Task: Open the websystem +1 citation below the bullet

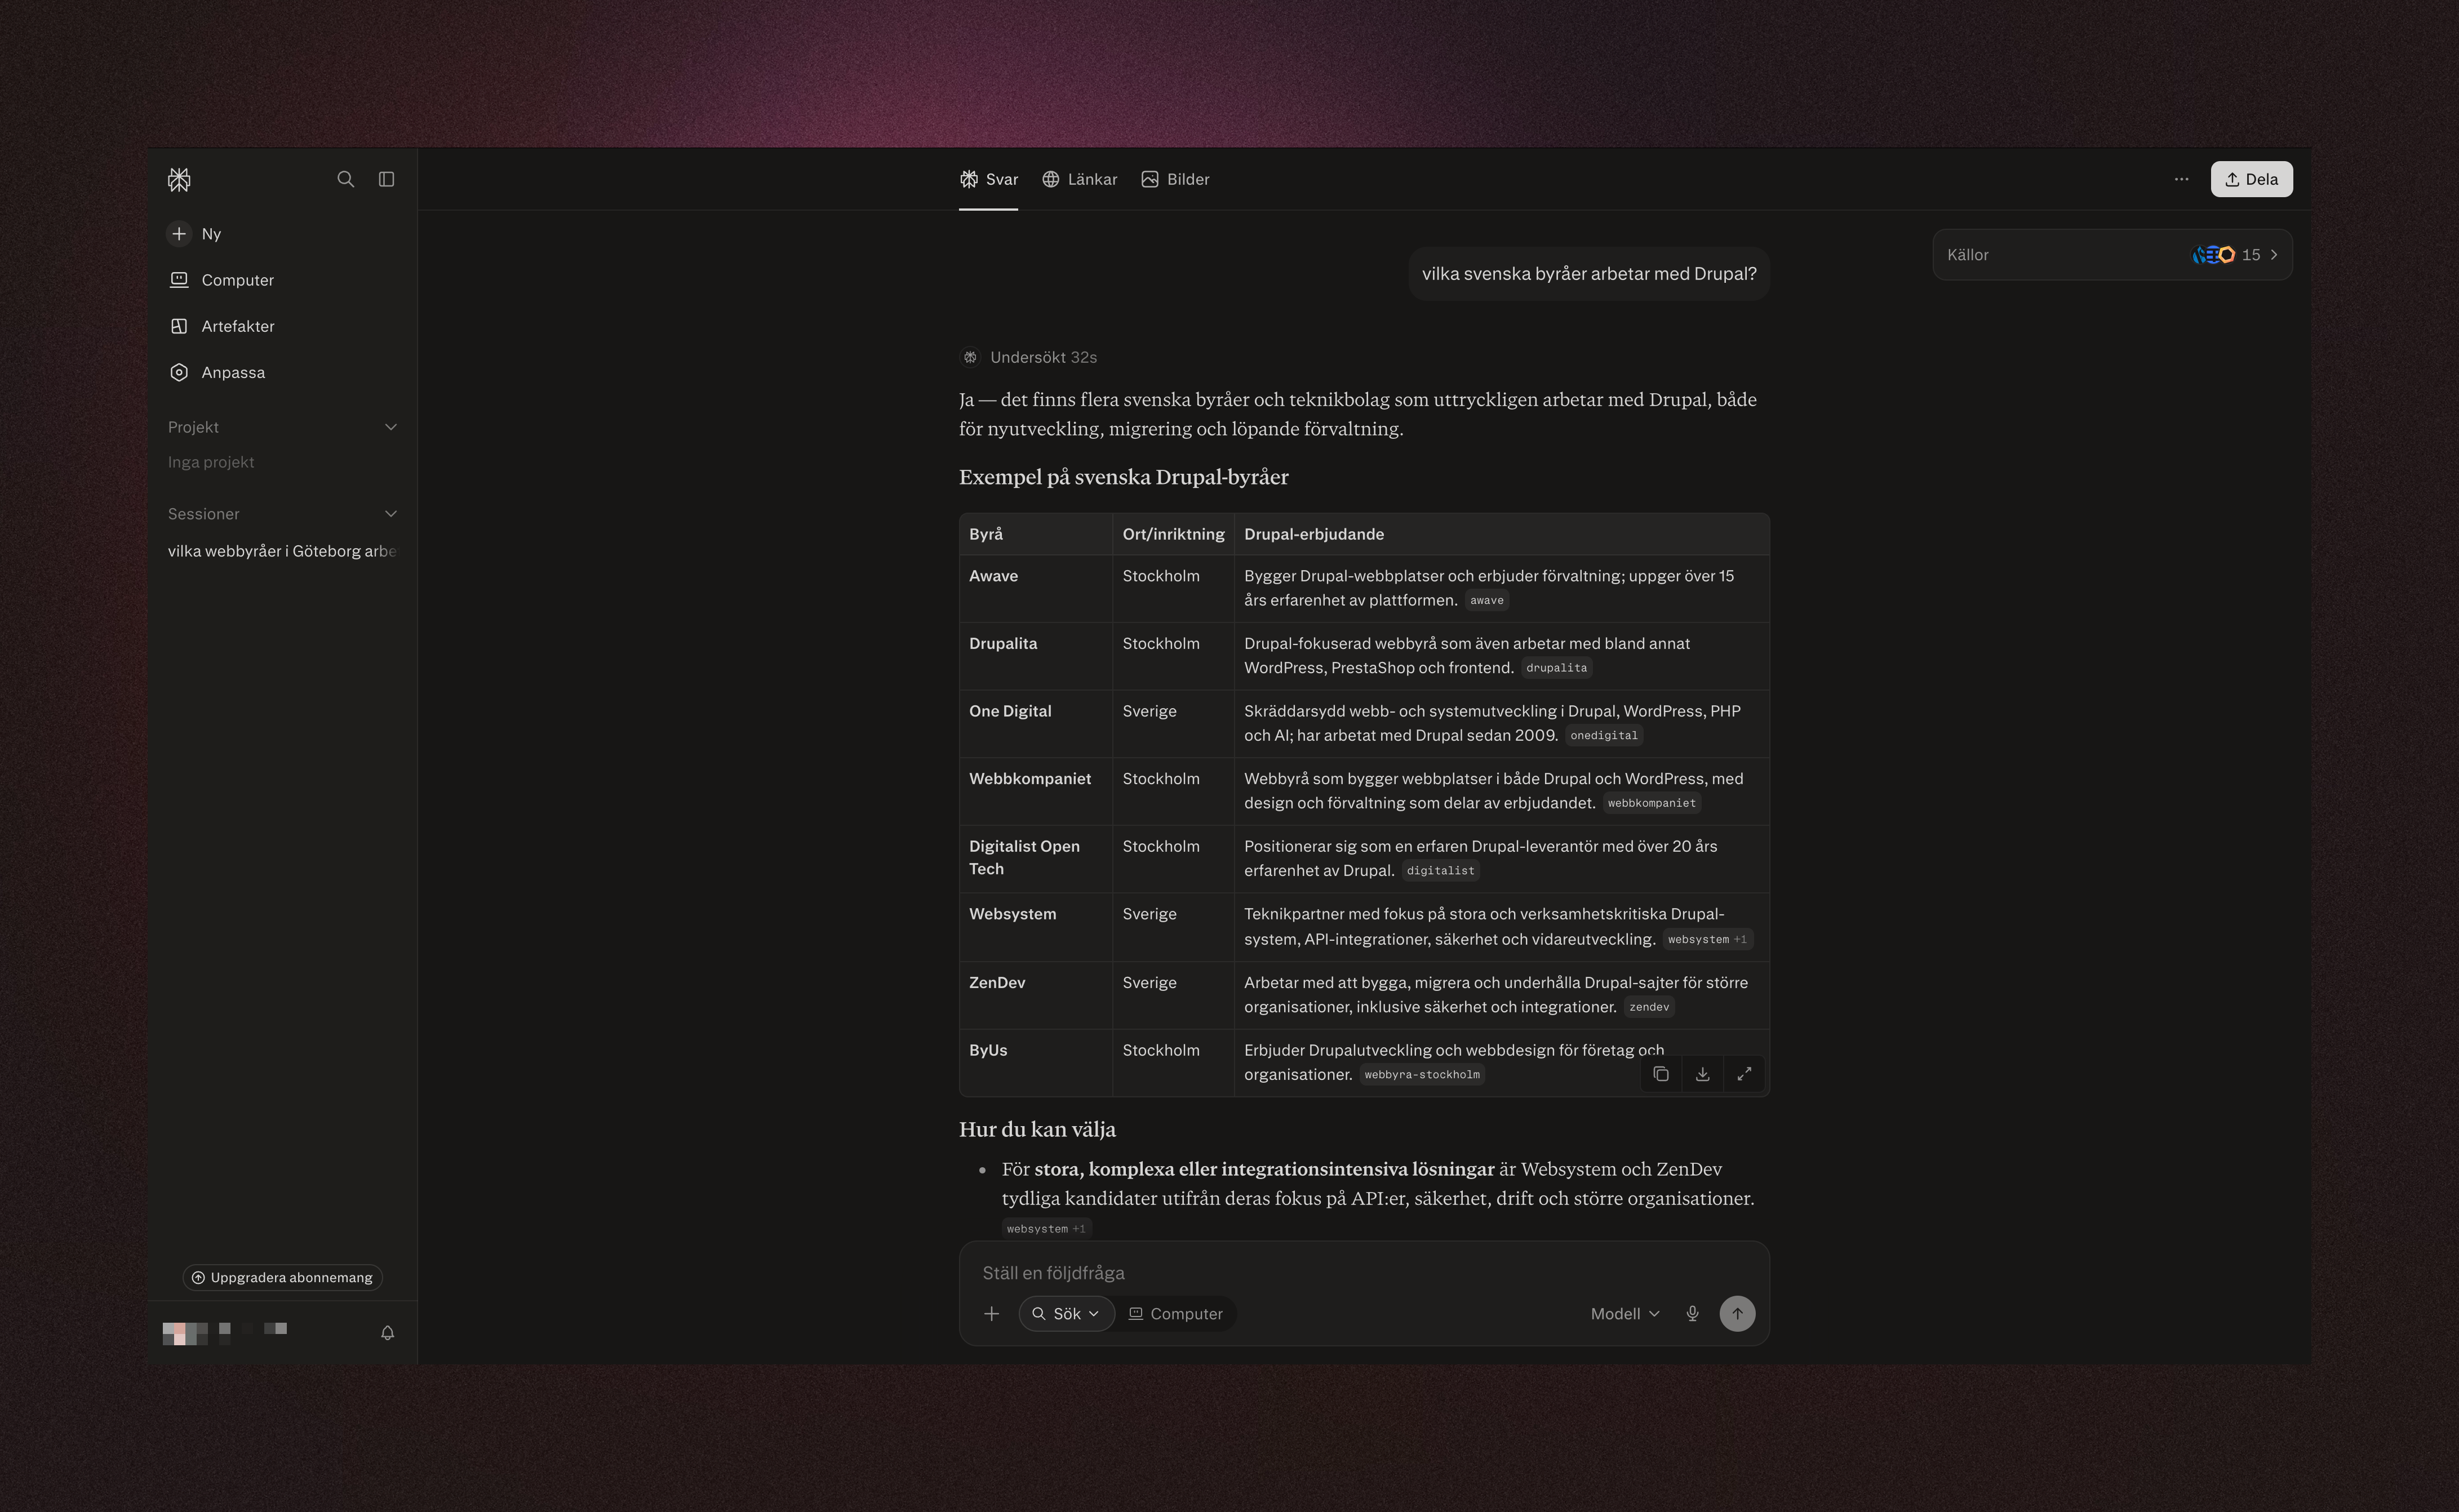Action: pos(1046,1229)
